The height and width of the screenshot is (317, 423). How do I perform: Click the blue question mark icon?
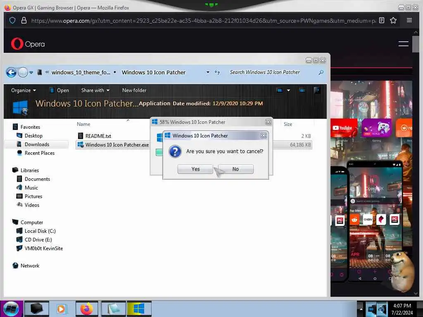click(175, 151)
